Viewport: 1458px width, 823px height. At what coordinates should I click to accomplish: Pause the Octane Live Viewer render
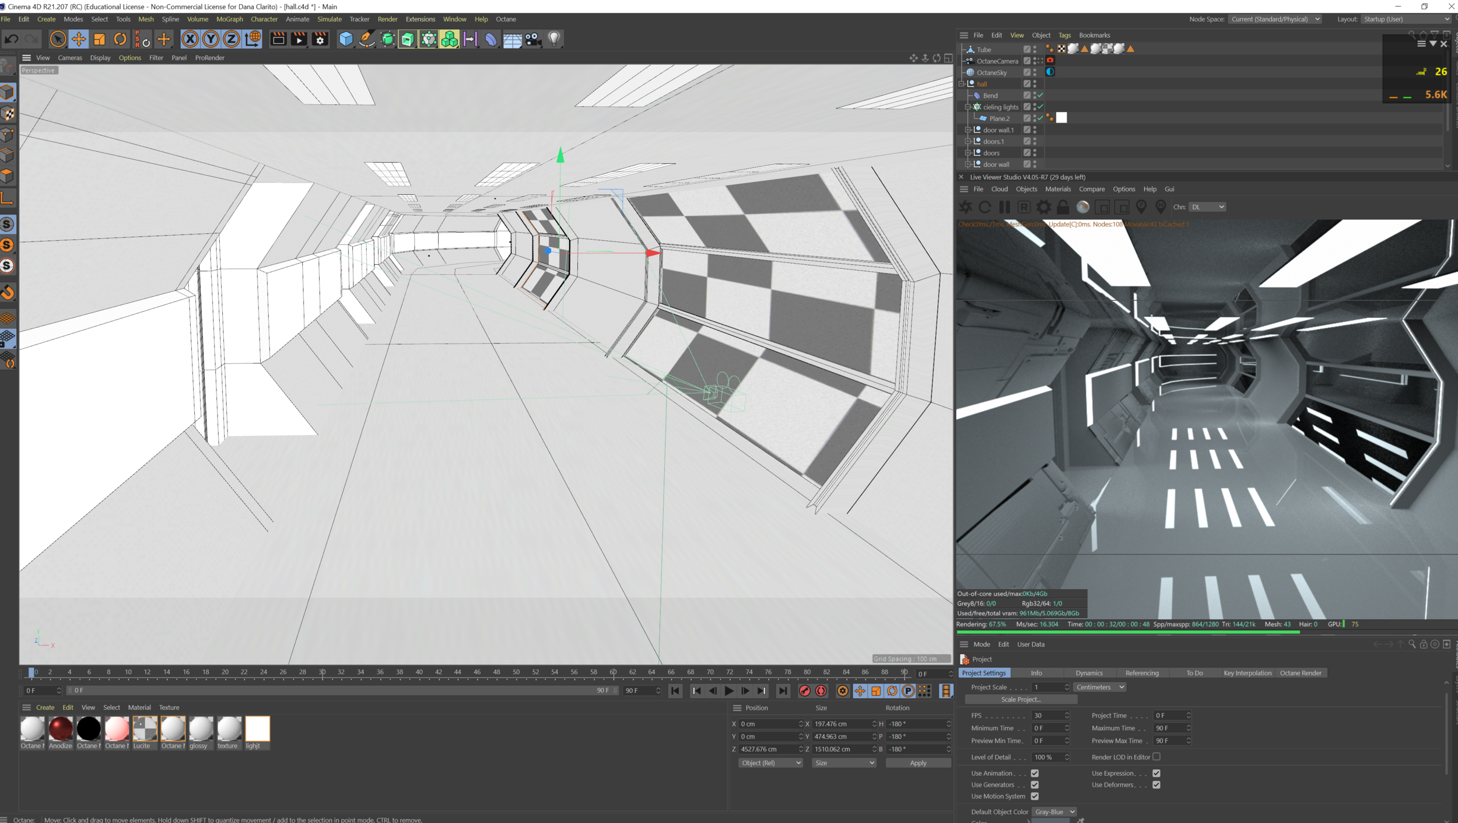(1004, 206)
